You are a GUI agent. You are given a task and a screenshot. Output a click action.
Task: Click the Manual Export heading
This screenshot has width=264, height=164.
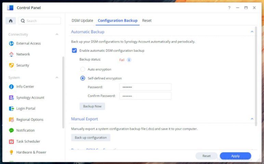pos(84,119)
